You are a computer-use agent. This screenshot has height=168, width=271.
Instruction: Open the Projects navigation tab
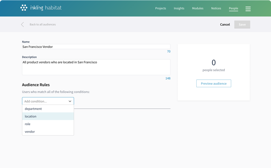(x=160, y=8)
